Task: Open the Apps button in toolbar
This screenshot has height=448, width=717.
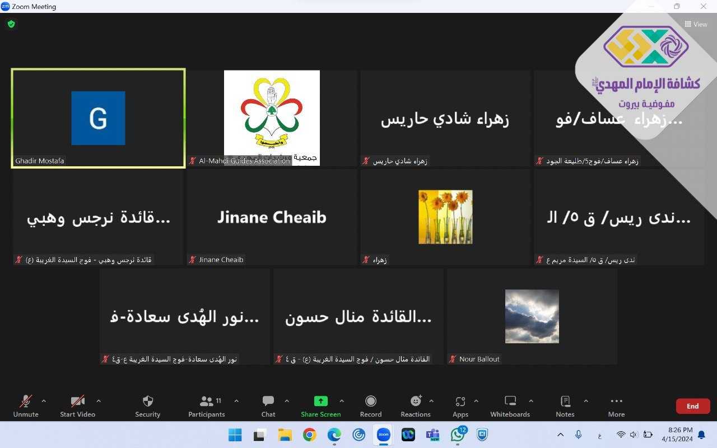Action: (x=460, y=402)
